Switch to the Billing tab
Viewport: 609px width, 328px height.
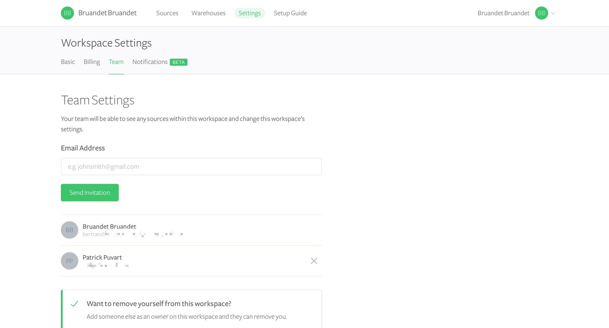point(92,62)
